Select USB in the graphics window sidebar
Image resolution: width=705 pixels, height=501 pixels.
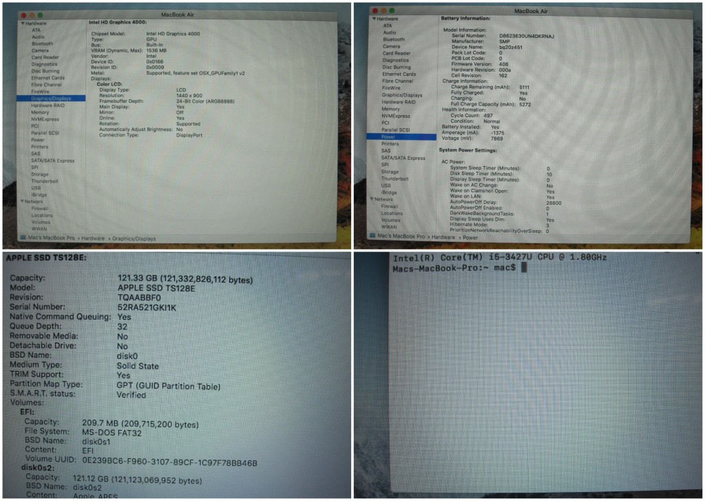(x=36, y=187)
